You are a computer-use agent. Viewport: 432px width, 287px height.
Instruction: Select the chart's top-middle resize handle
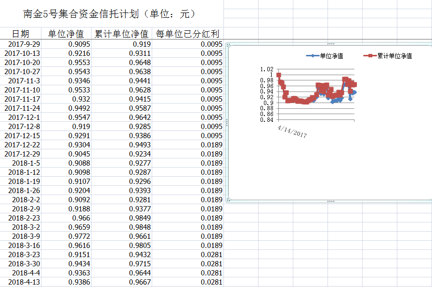point(330,44)
